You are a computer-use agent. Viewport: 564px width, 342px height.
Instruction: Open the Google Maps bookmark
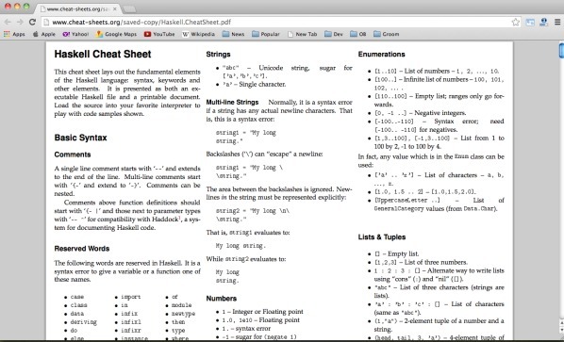[116, 34]
